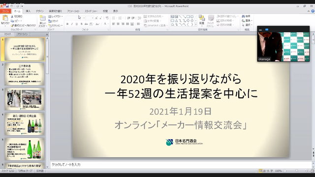Select the Format Painter brush icon
This screenshot has width=315, height=177.
pyautogui.click(x=12, y=26)
